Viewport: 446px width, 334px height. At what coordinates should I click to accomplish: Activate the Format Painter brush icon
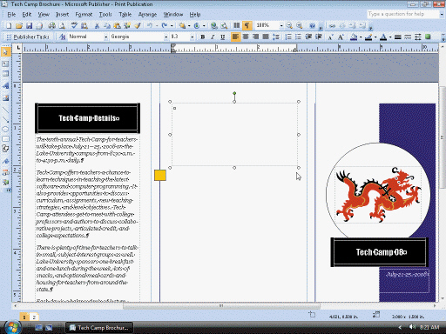pyautogui.click(x=138, y=26)
